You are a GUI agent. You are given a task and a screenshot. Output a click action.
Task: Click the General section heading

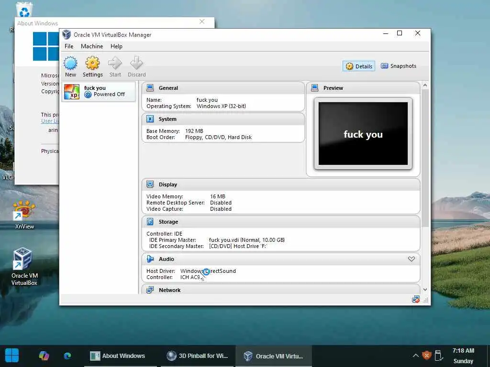168,88
